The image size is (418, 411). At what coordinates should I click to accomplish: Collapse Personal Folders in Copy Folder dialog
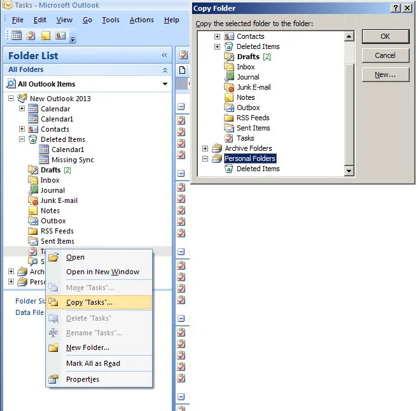pyautogui.click(x=205, y=158)
